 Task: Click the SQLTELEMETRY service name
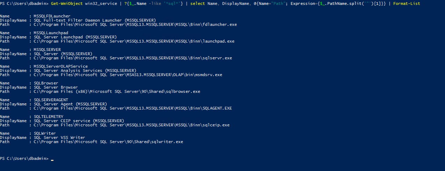coord(49,117)
